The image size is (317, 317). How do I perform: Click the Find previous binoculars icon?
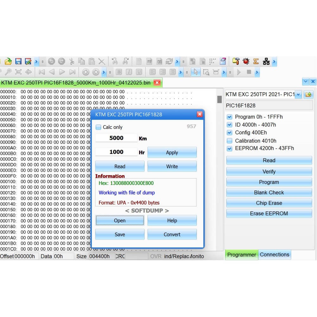(x=115, y=61)
